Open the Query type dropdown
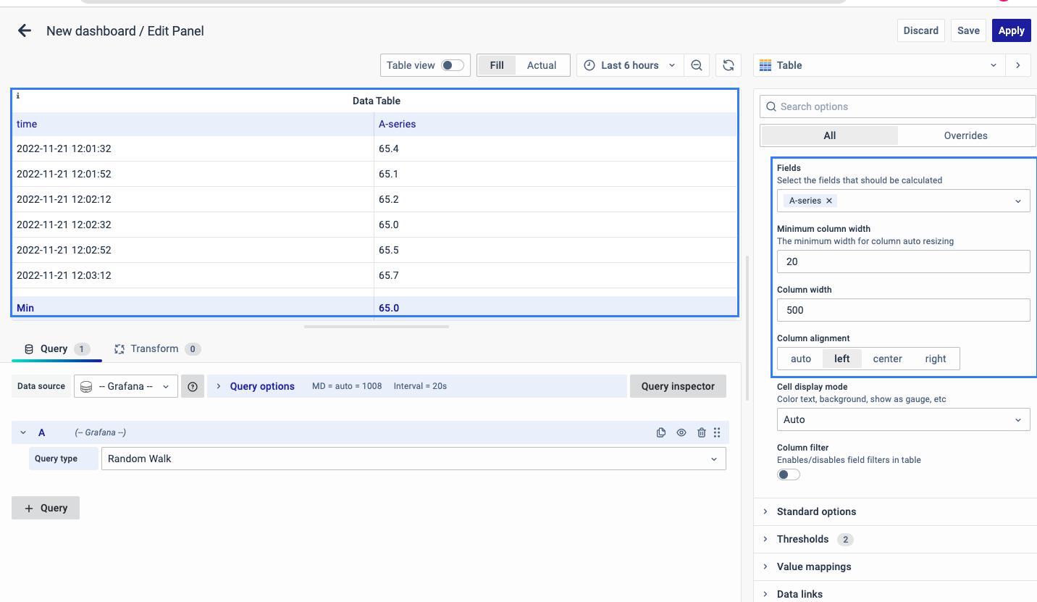Viewport: 1037px width, 602px height. pyautogui.click(x=413, y=459)
